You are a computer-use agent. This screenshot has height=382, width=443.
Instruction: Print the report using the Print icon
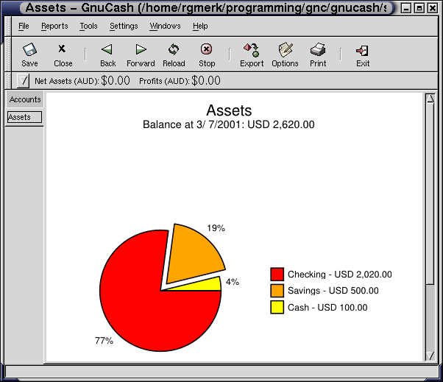318,51
